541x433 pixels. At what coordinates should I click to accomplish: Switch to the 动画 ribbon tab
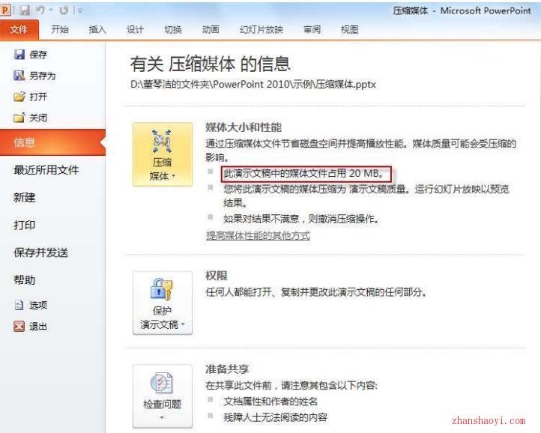[x=211, y=30]
